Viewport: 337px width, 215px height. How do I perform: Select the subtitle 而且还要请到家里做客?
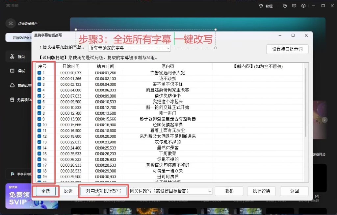click(168, 90)
